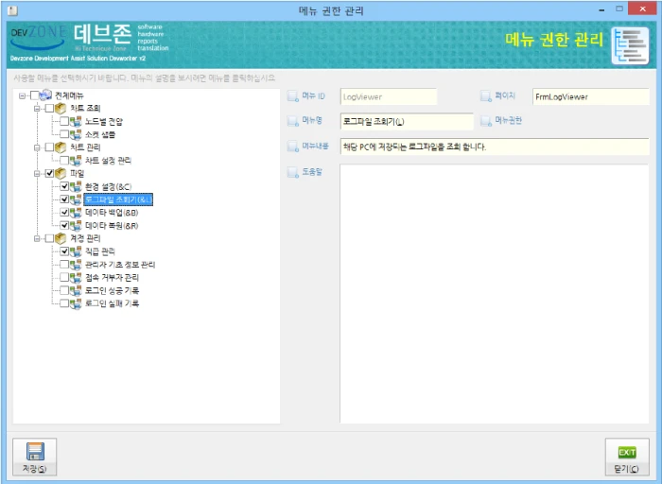This screenshot has width=662, height=484.
Task: Select the 접속 거부자 관리 item label
Action: (x=112, y=278)
